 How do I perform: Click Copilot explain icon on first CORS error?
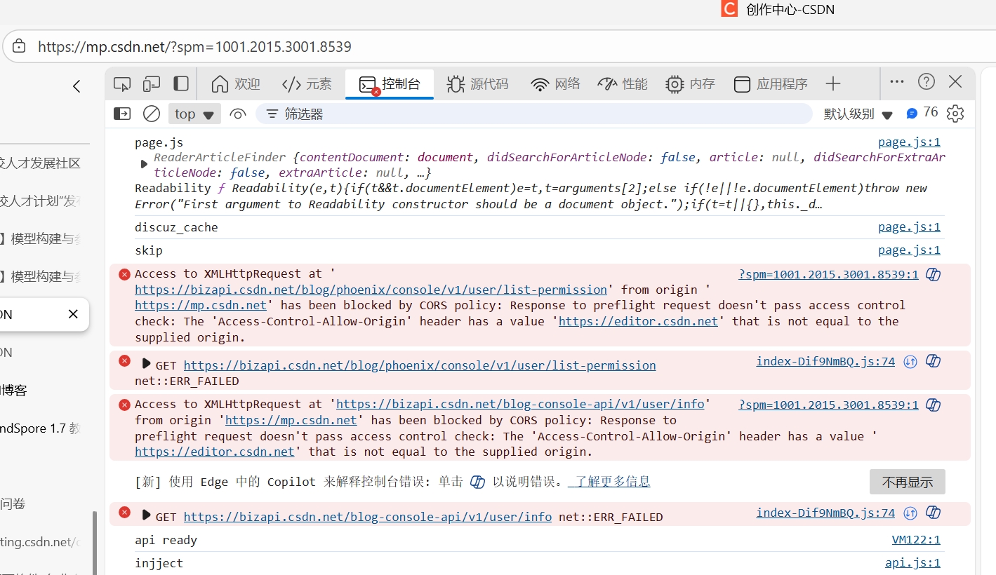933,274
